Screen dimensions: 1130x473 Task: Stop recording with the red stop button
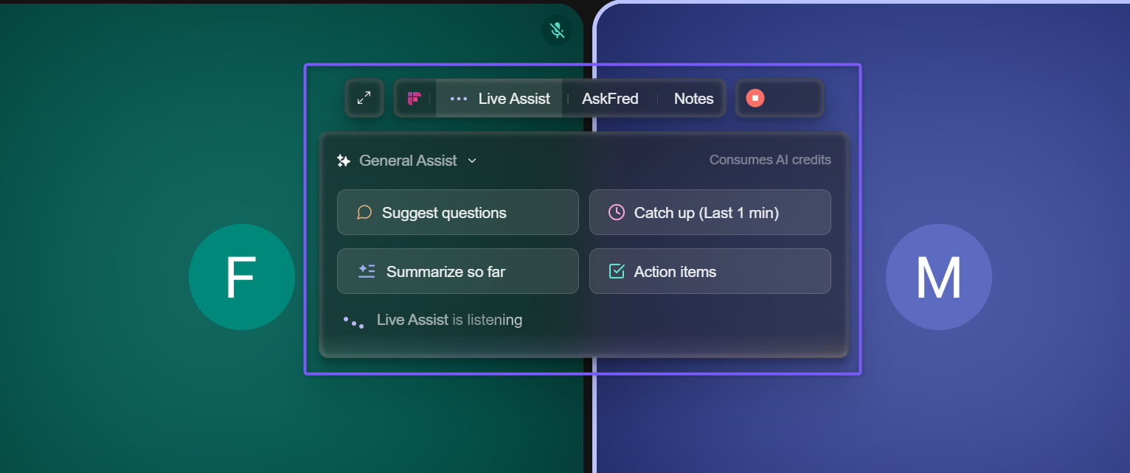(755, 98)
